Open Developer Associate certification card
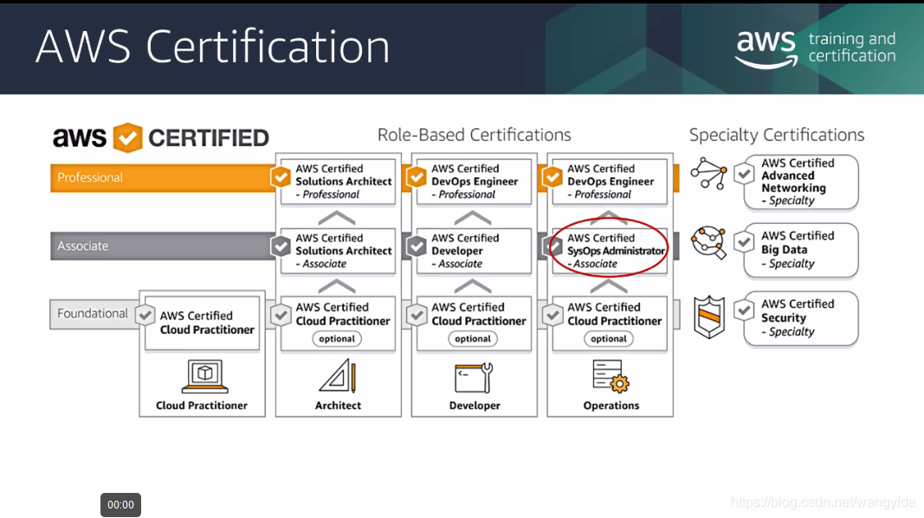The height and width of the screenshot is (518, 924). coord(474,251)
